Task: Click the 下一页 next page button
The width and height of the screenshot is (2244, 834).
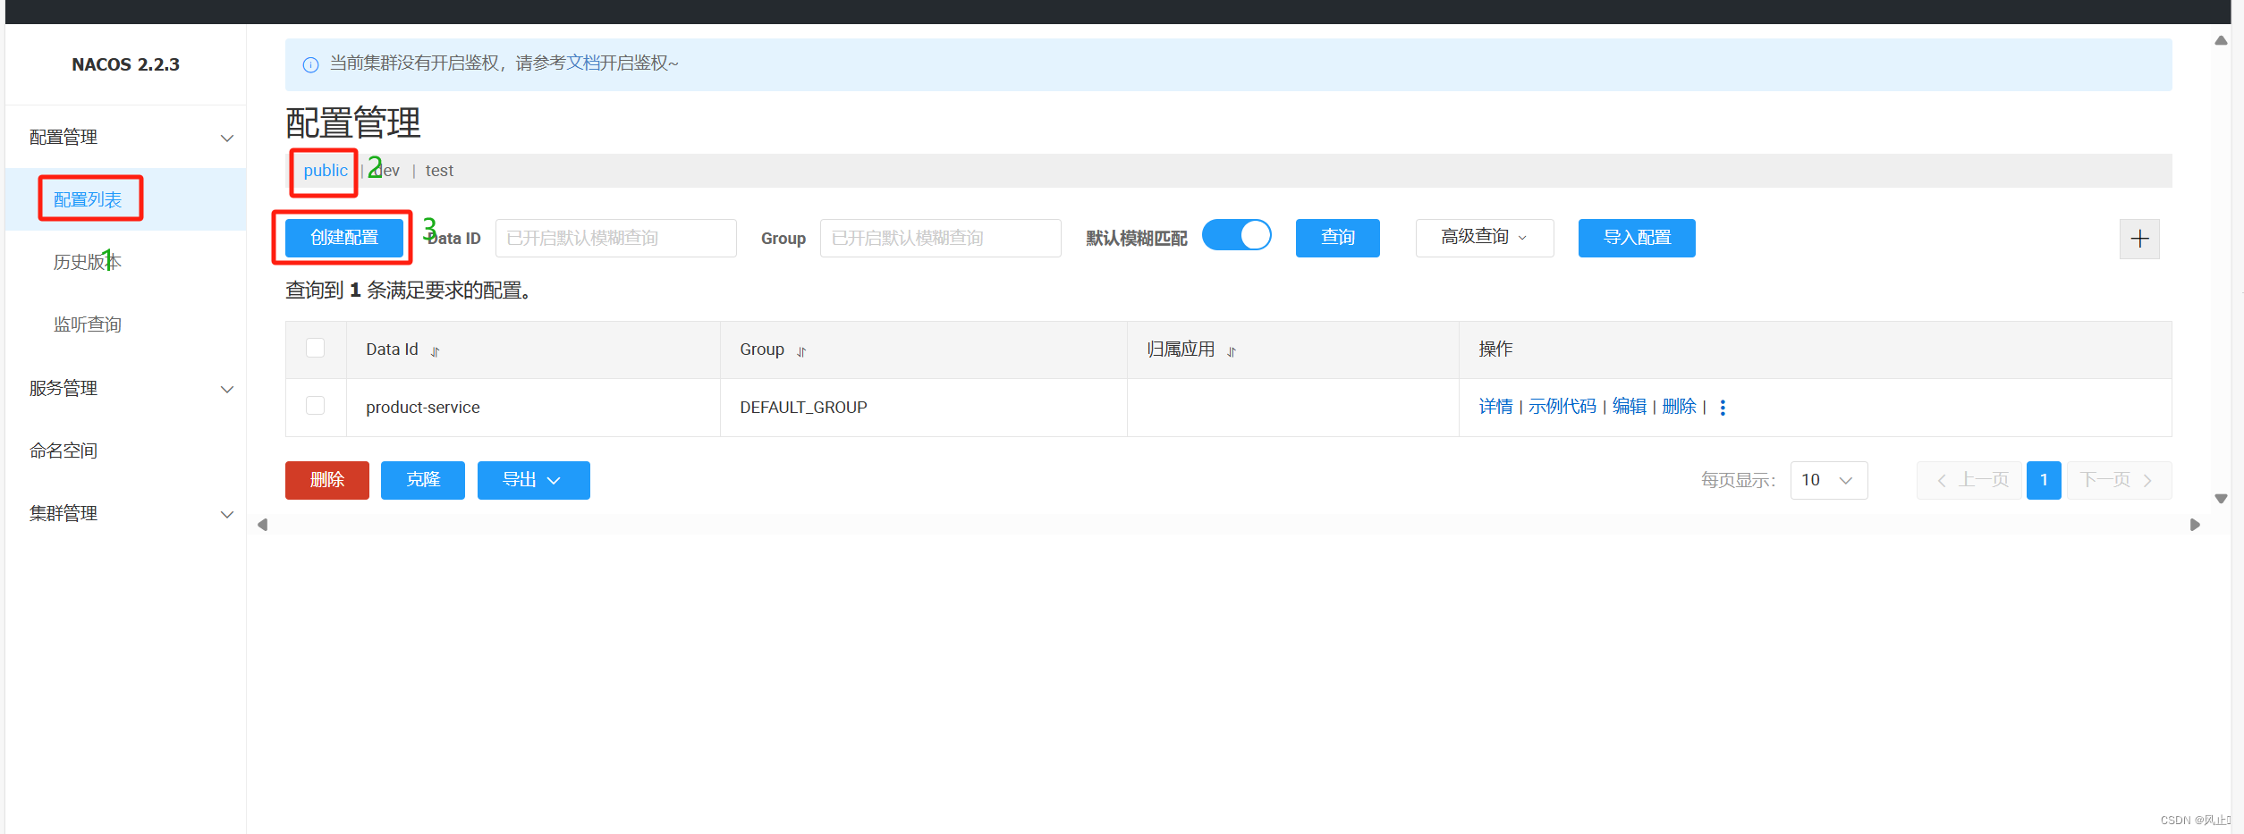Action: tap(2119, 480)
